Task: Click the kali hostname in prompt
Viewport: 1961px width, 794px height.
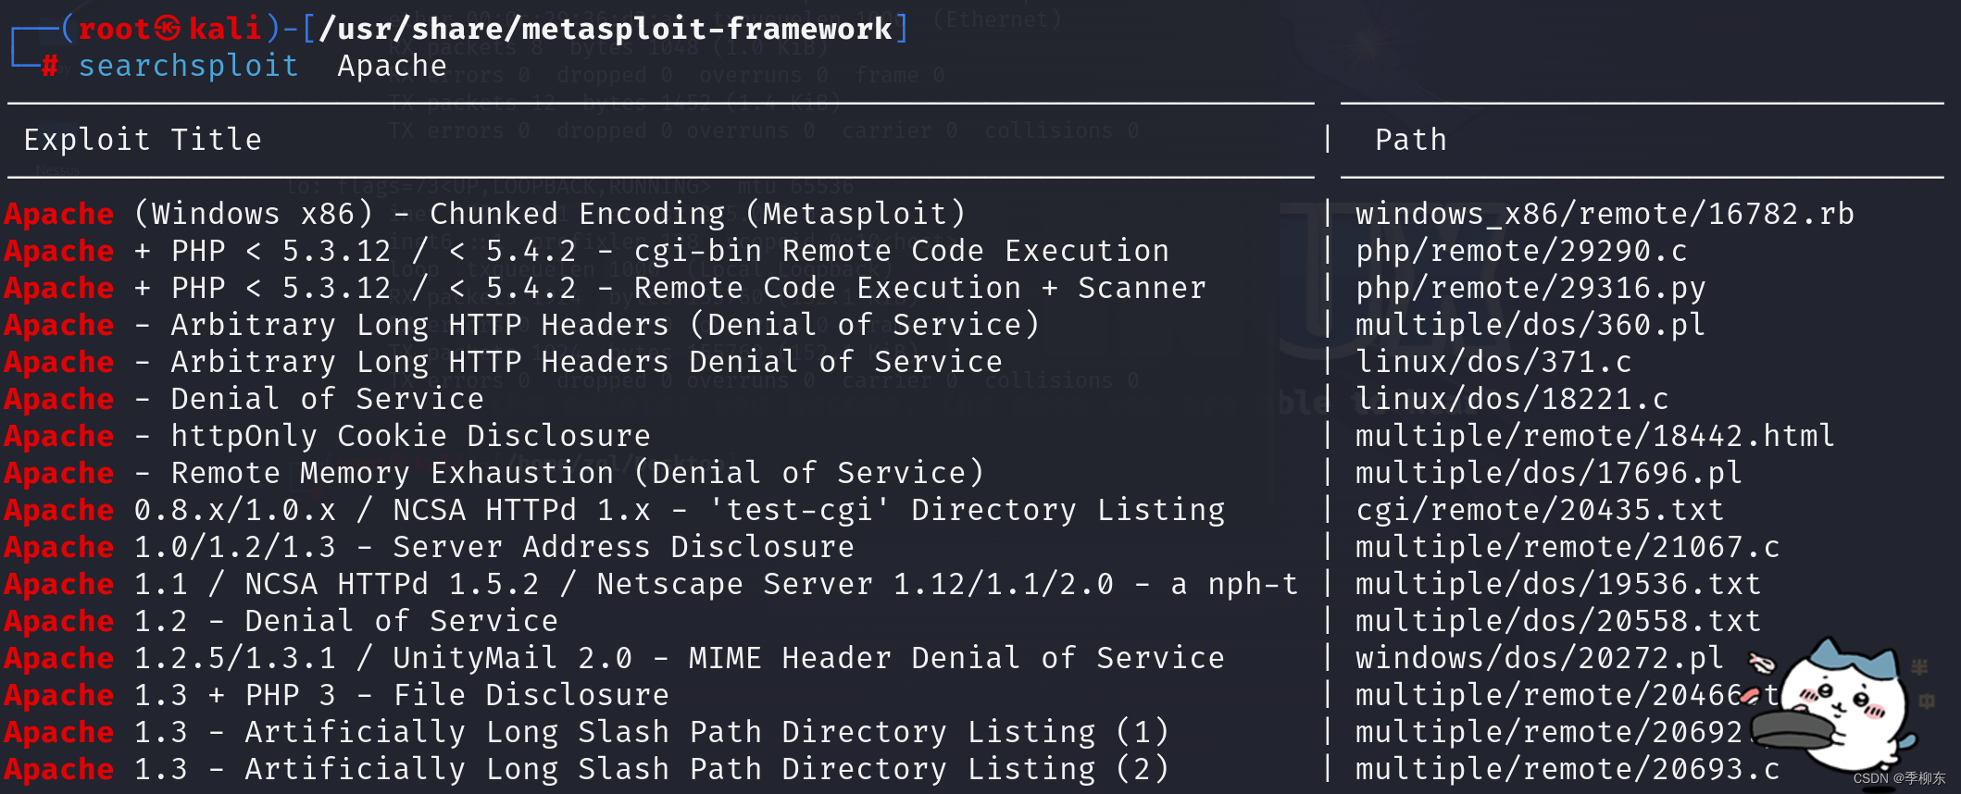Action: coord(225,29)
